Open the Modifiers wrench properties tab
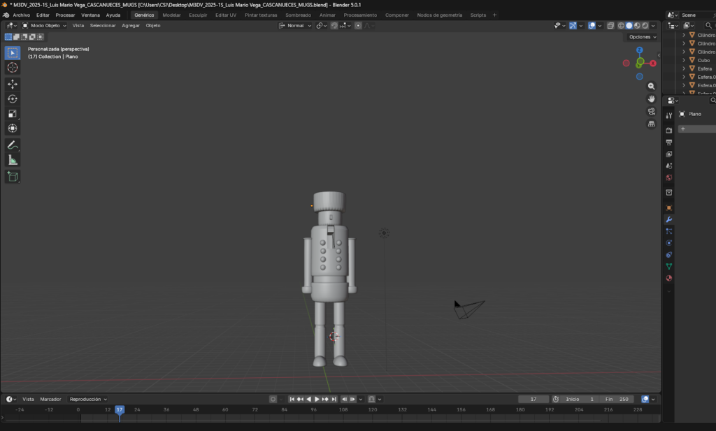The width and height of the screenshot is (716, 431). 669,219
